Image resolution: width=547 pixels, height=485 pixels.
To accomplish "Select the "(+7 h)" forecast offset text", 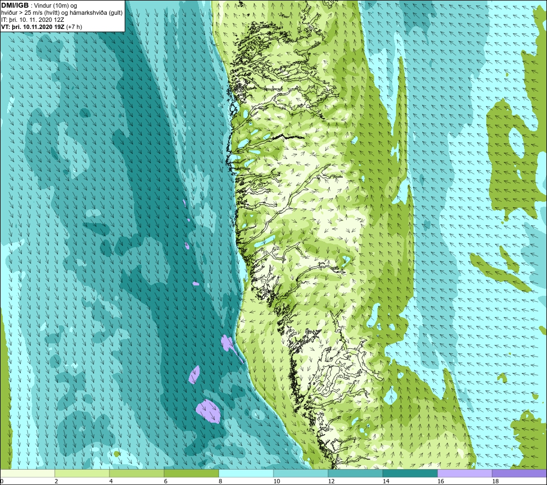I will (74, 27).
